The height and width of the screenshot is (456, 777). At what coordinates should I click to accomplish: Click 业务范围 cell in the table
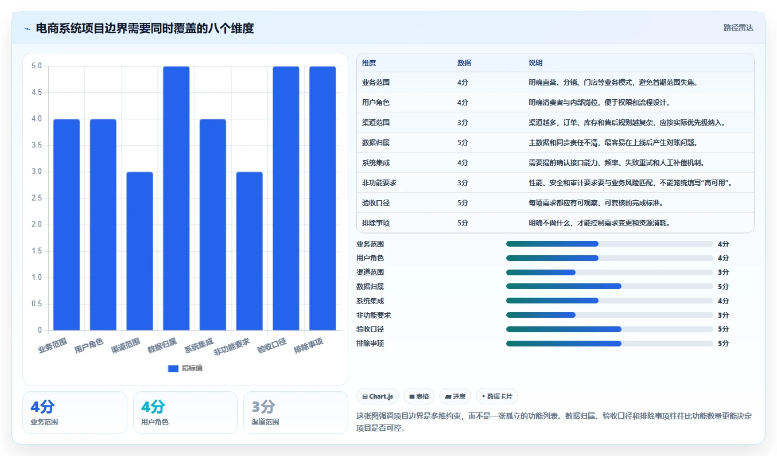pos(376,83)
